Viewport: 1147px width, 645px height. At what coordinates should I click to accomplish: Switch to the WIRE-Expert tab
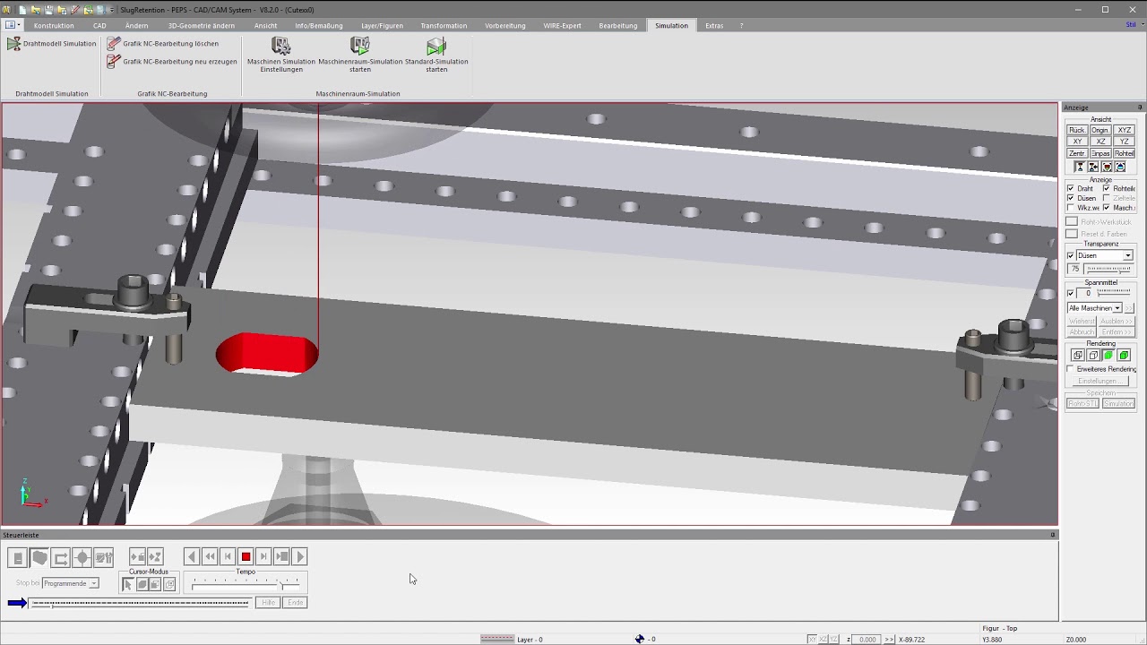tap(562, 25)
